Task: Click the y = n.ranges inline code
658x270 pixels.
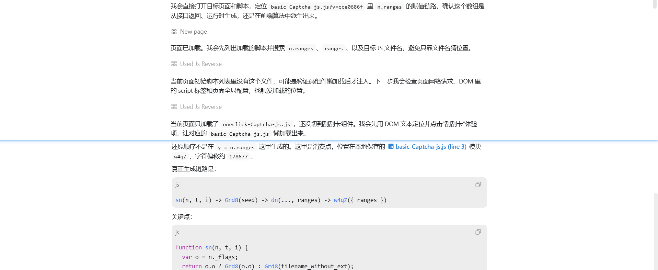Action: [236, 147]
